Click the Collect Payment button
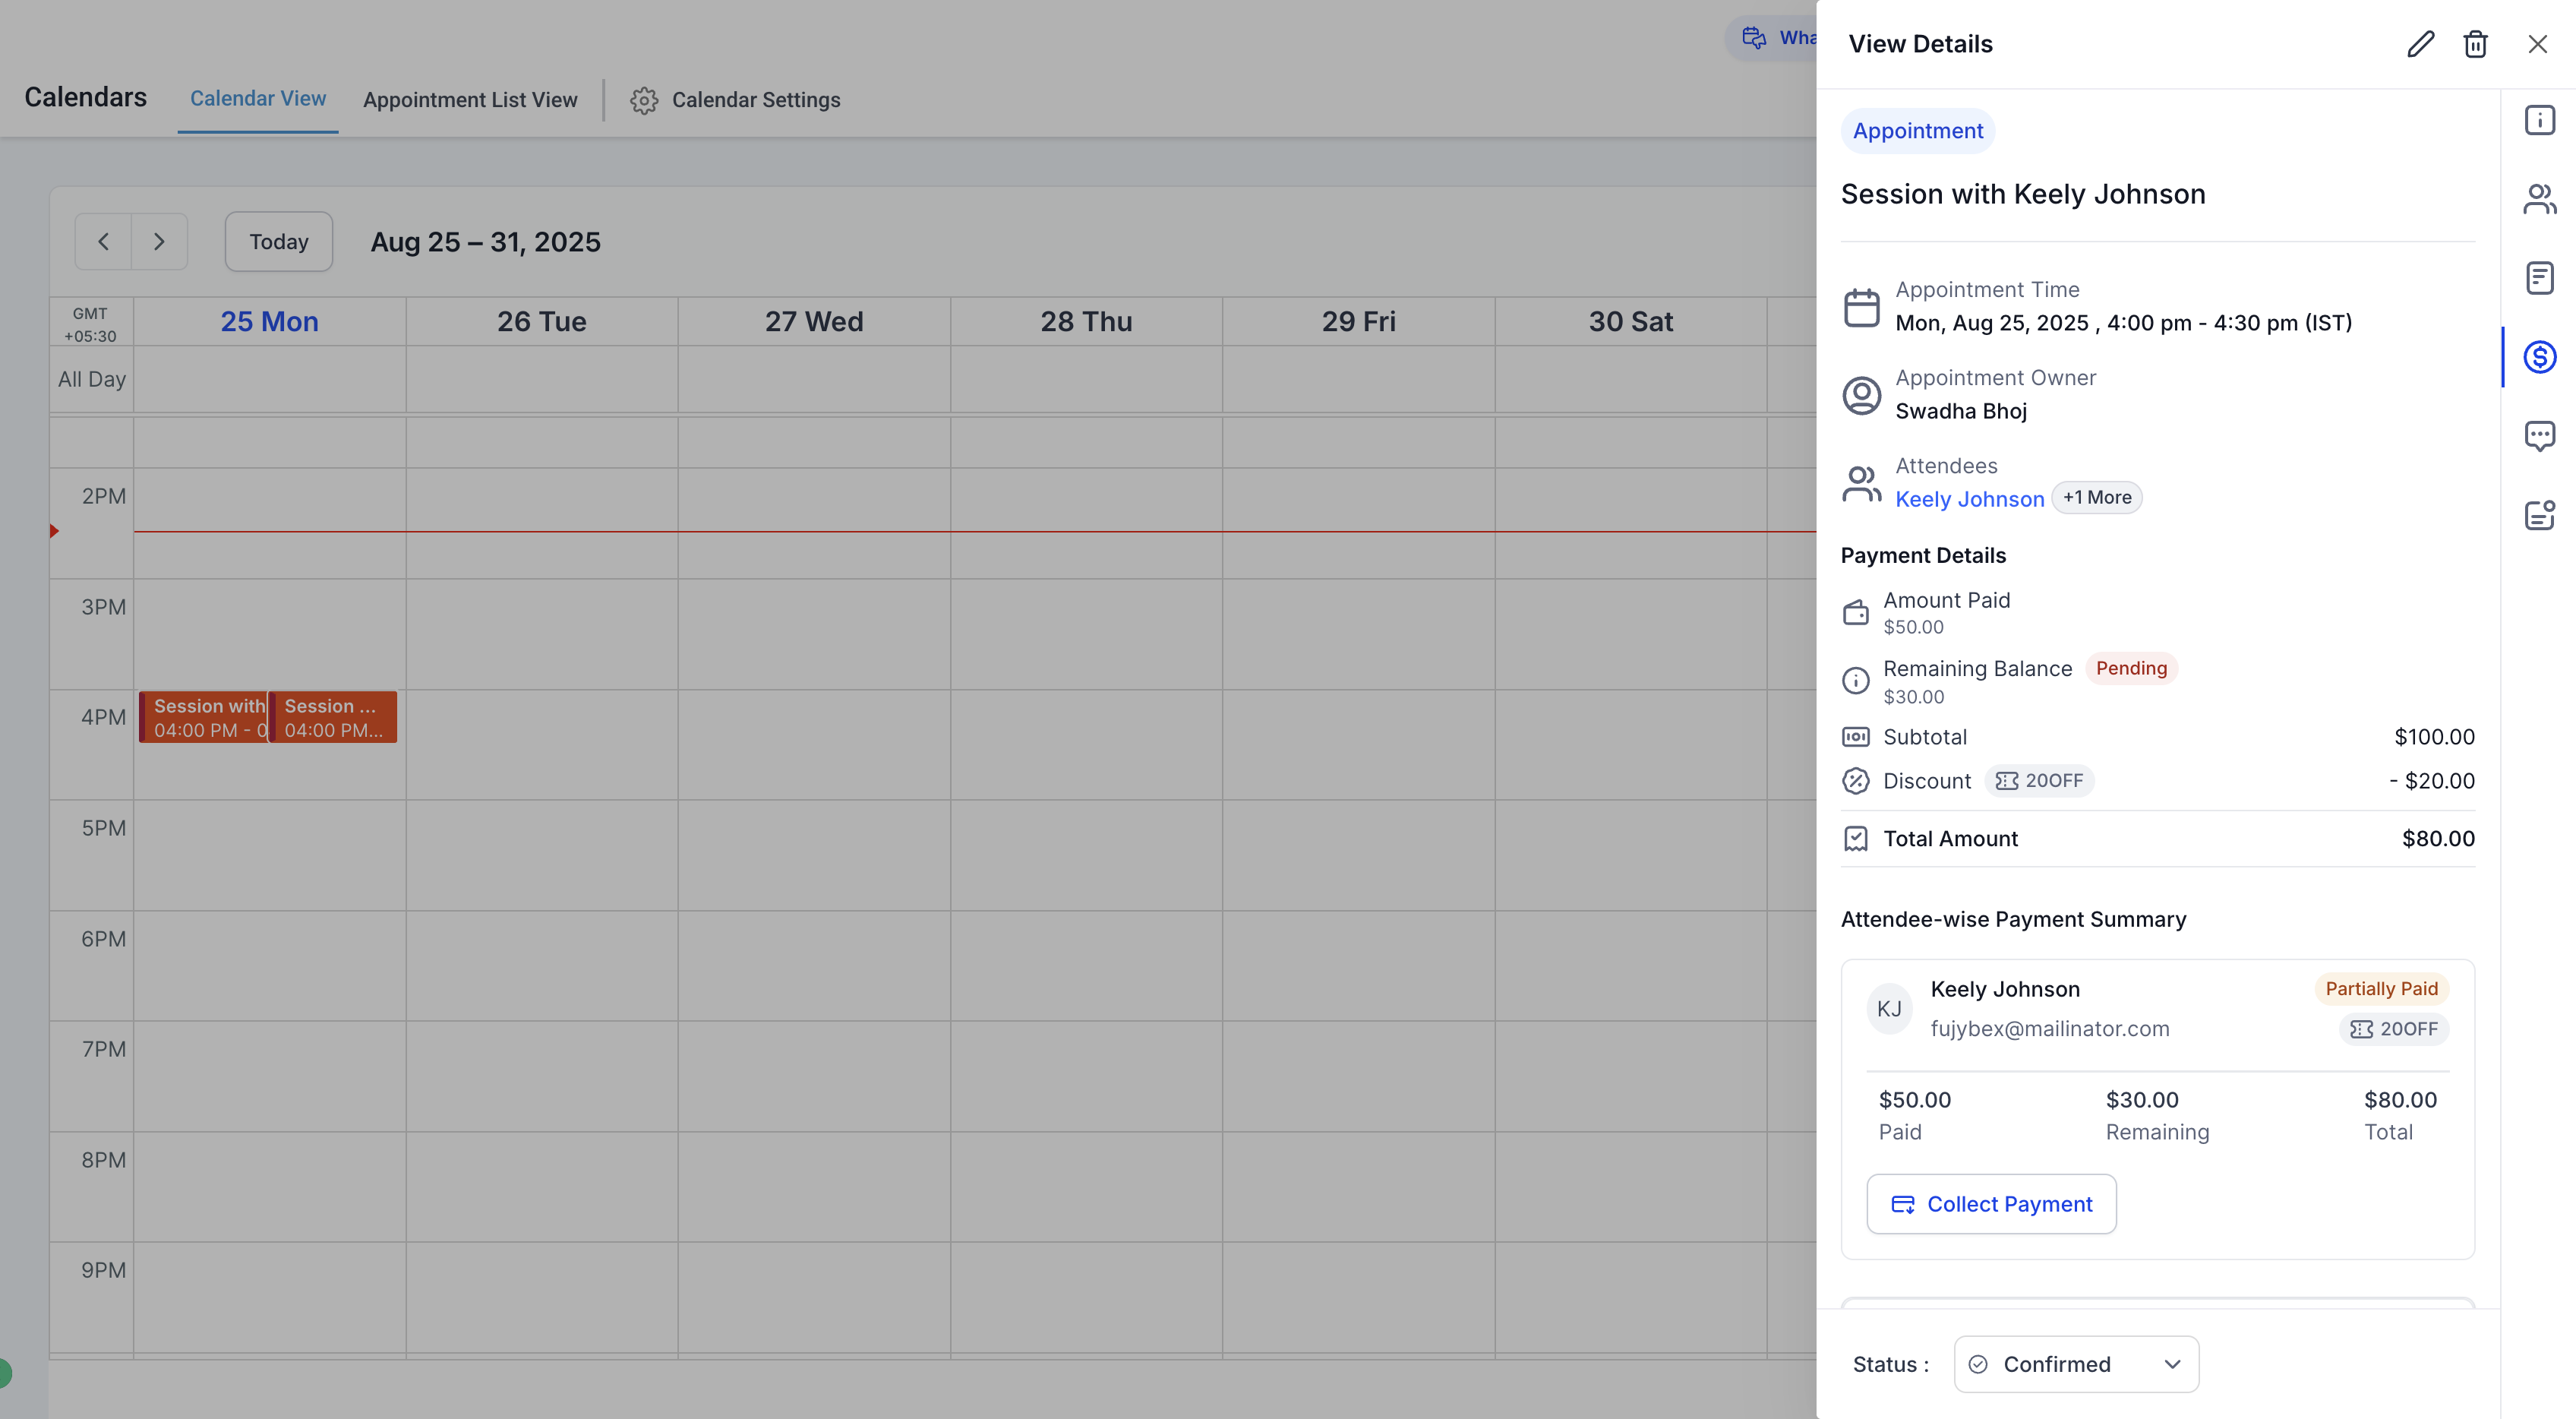The width and height of the screenshot is (2576, 1419). (1991, 1204)
